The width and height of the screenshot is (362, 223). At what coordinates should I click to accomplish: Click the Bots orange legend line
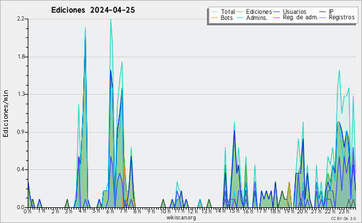coord(214,17)
